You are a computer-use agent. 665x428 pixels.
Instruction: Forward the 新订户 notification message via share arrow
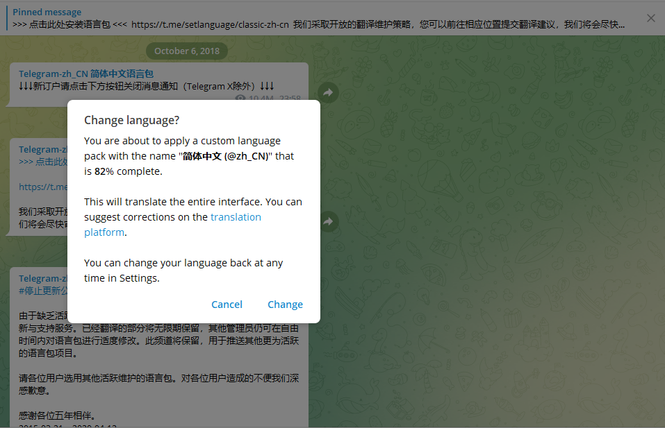pos(329,92)
